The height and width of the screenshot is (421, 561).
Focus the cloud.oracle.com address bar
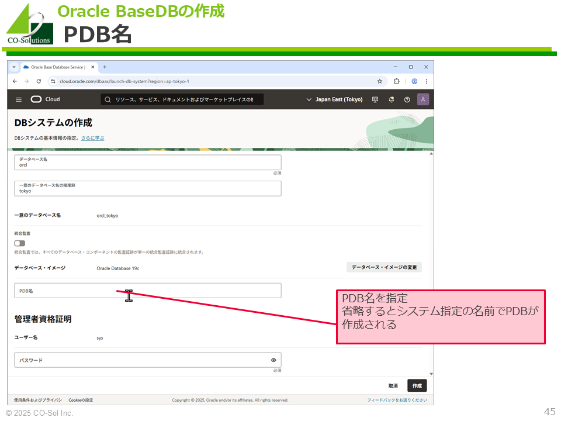pos(217,81)
